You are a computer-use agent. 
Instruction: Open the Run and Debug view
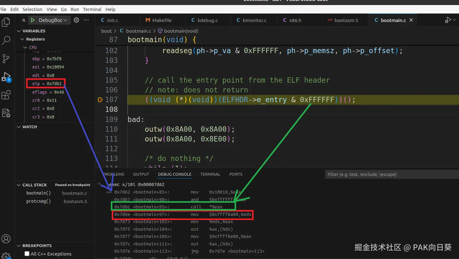pyautogui.click(x=6, y=77)
